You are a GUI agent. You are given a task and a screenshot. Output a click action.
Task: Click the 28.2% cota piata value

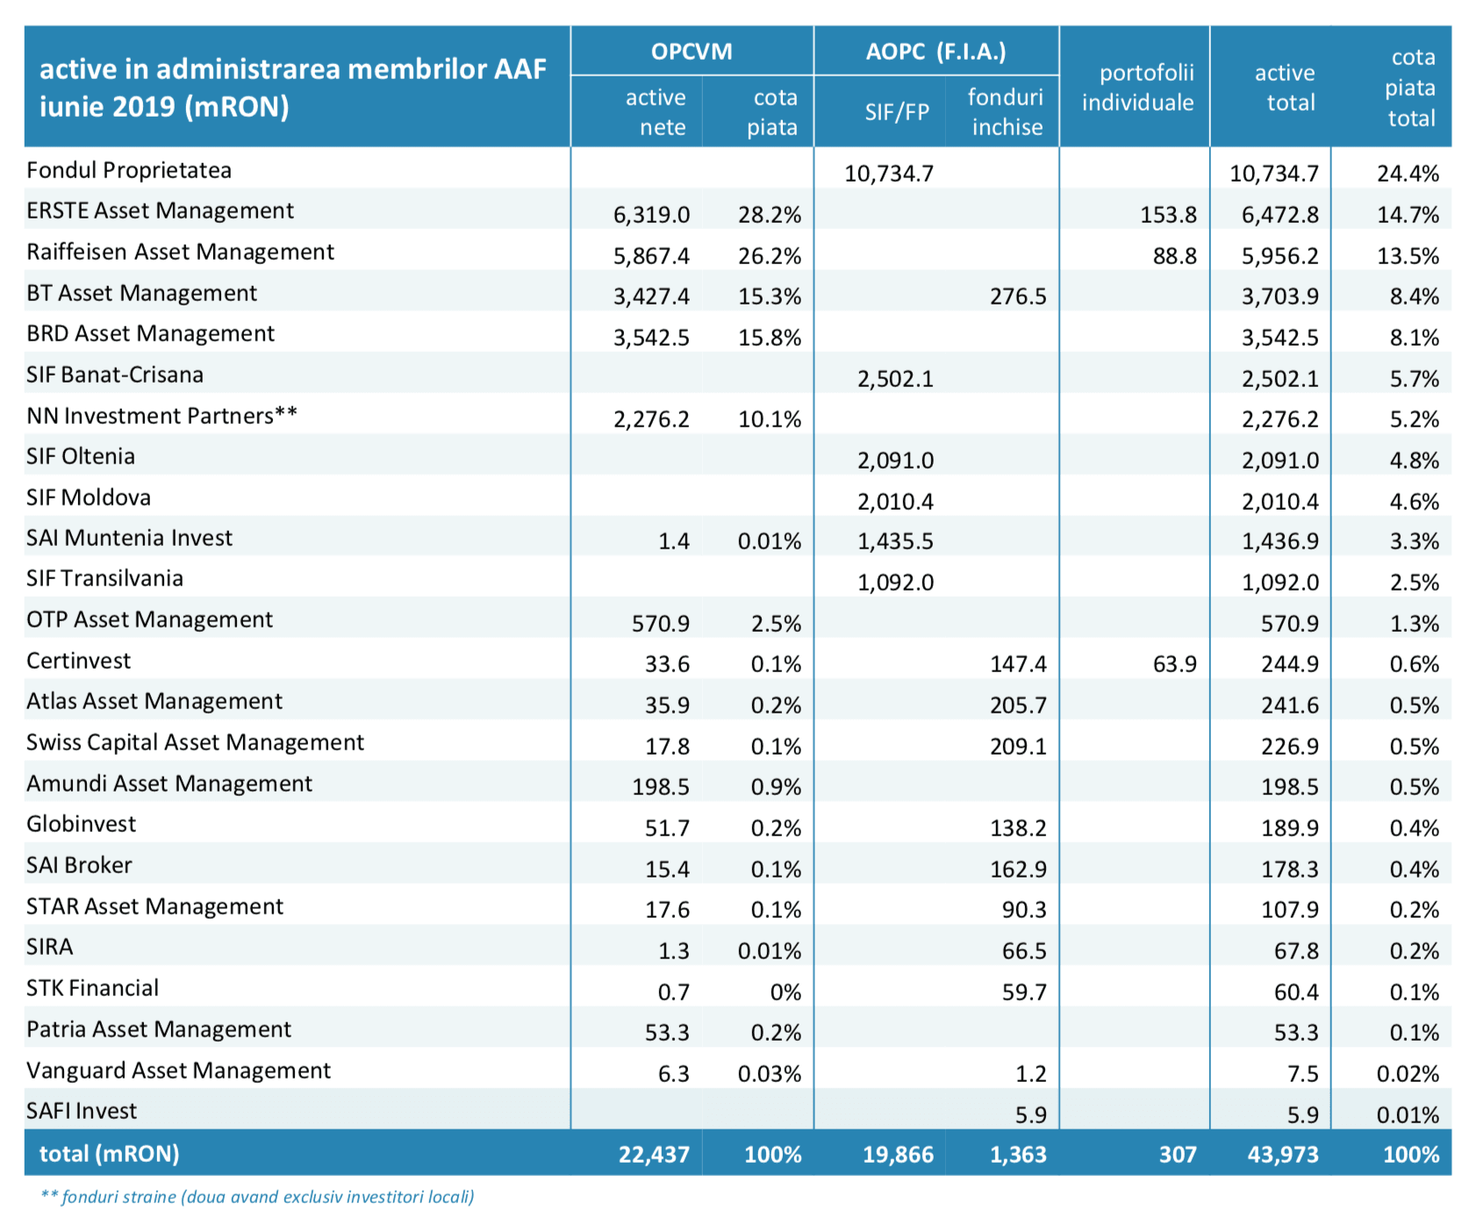coord(770,215)
